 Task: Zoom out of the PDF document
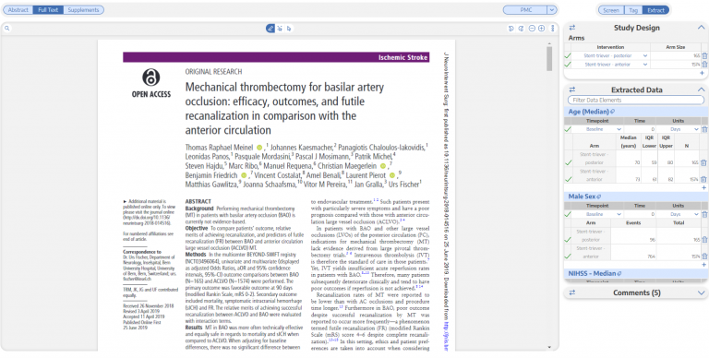532,28
